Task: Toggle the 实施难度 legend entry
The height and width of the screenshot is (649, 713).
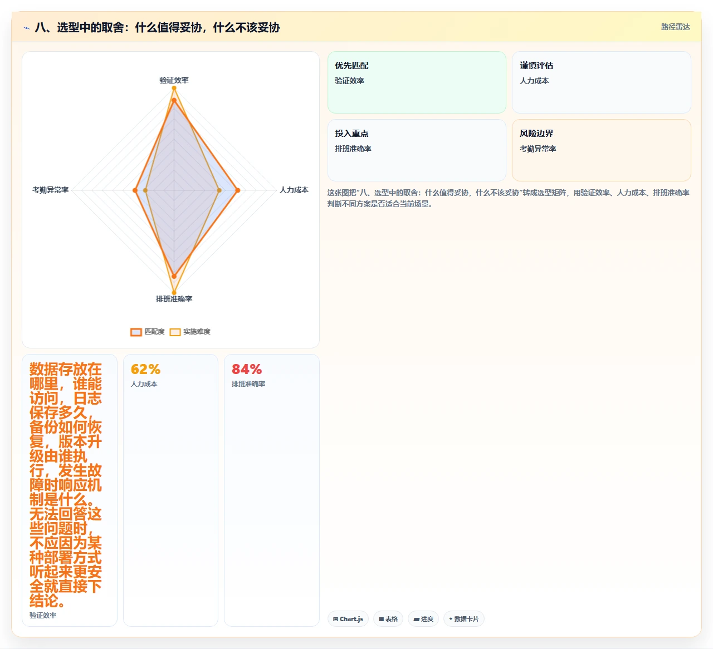Action: pos(190,332)
